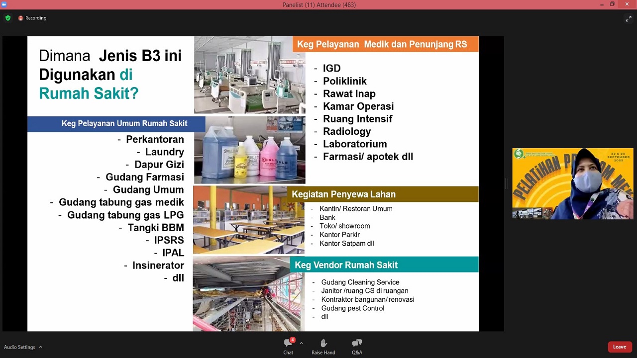637x358 pixels.
Task: Restore down the Zoom window
Action: point(612,4)
